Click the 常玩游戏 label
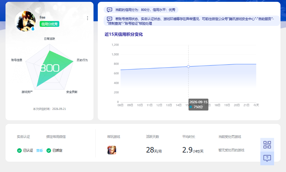286x172 pixels. pos(114,137)
